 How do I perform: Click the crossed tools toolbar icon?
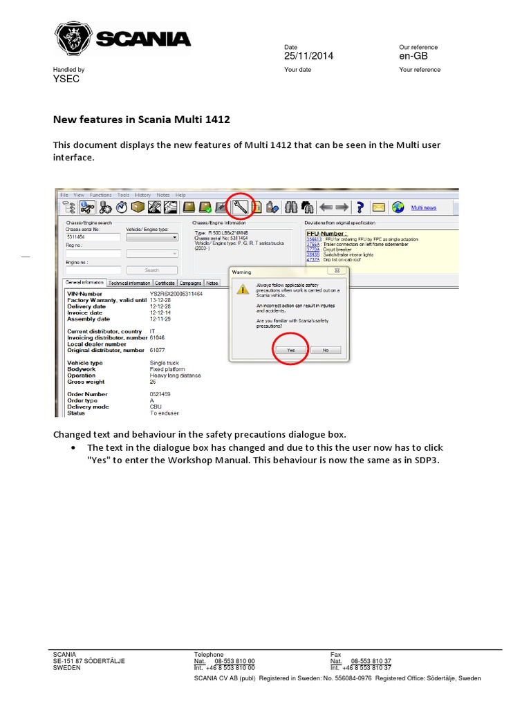(154, 207)
